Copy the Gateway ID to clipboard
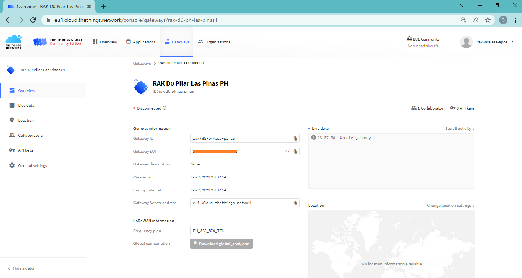Viewport: 522px width, 278px height. click(295, 139)
